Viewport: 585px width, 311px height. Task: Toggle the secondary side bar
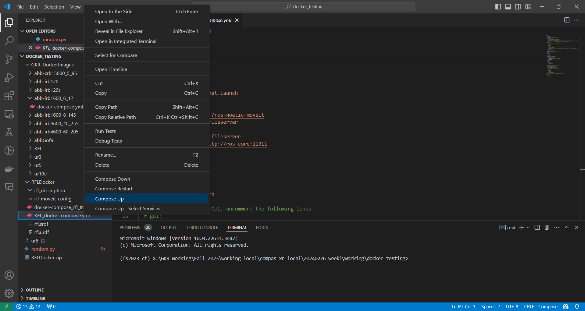click(518, 6)
